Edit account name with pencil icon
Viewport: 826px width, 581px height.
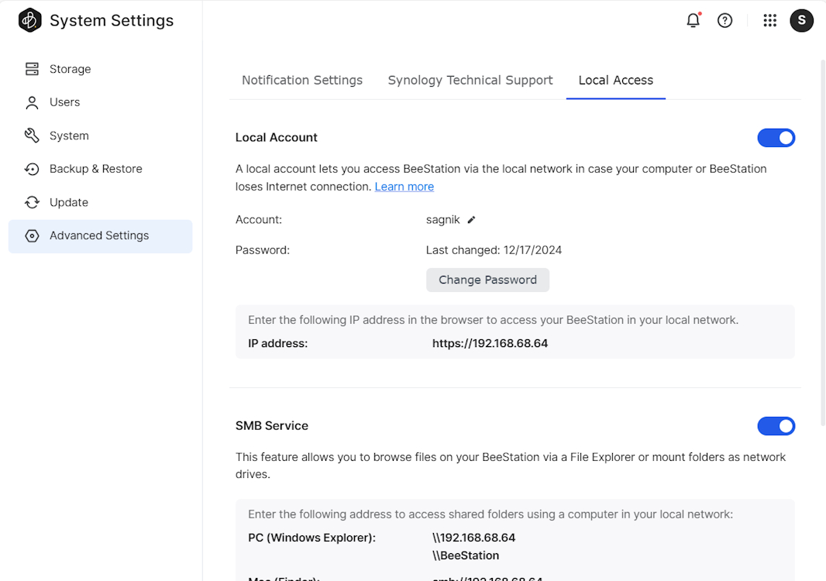pos(471,220)
